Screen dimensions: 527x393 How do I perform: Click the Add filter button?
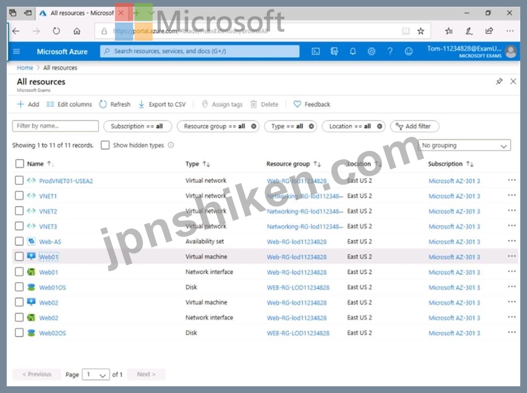click(x=415, y=126)
